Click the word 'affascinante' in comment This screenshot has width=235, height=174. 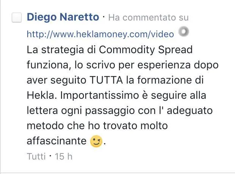[x=56, y=141]
